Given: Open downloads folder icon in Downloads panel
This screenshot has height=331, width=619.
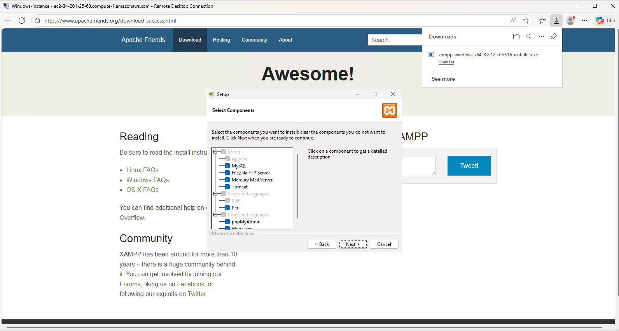Looking at the screenshot, I should [516, 37].
